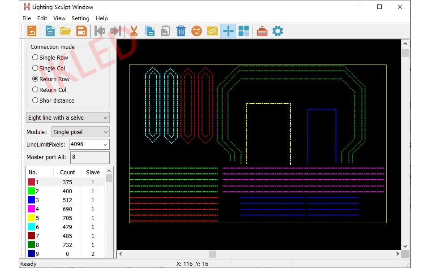Click the horizontal scrollbar thumb under canvas

coord(212,254)
